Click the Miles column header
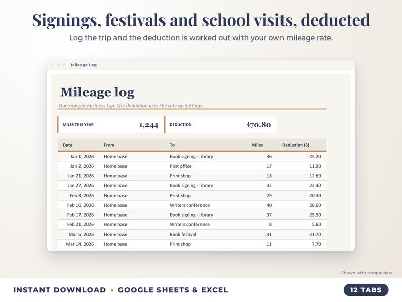The width and height of the screenshot is (402, 302). coord(257,145)
